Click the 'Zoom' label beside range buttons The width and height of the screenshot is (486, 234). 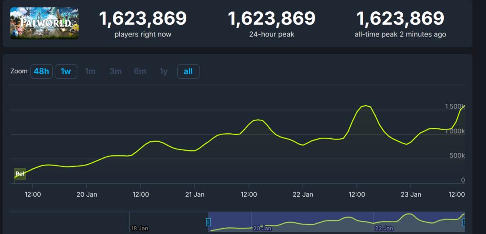pos(19,71)
